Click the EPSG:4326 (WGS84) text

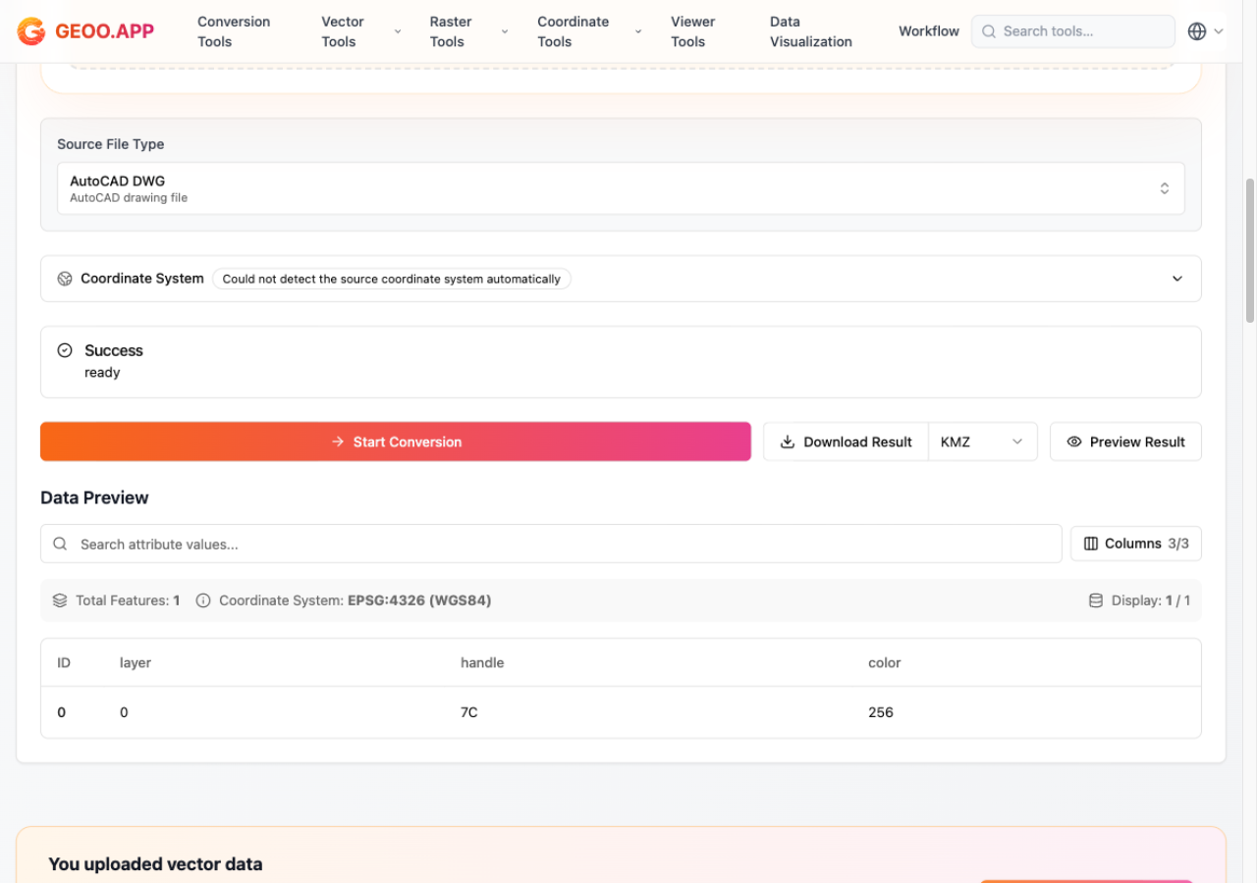[x=419, y=600]
